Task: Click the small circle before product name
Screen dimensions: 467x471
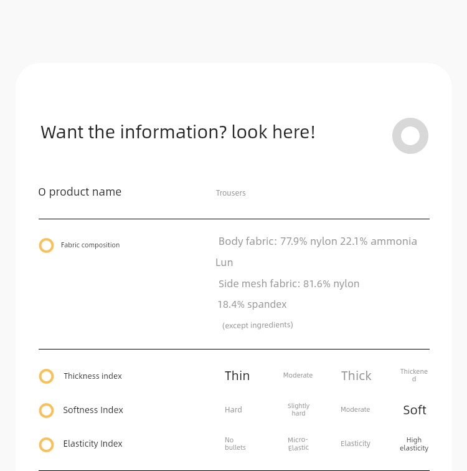Action: [42, 193]
